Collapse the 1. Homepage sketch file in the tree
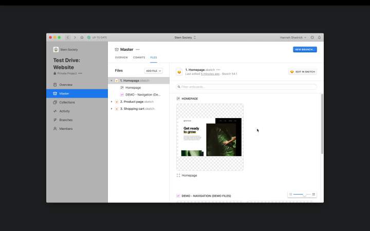 tap(112, 81)
